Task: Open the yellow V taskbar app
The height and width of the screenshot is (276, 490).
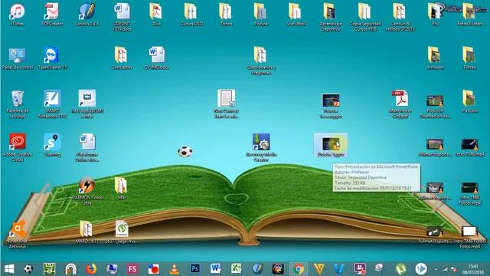Action: [319, 269]
